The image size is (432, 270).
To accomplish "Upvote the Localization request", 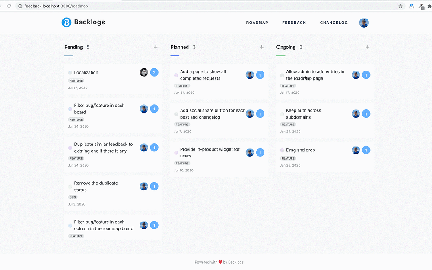I will point(154,72).
